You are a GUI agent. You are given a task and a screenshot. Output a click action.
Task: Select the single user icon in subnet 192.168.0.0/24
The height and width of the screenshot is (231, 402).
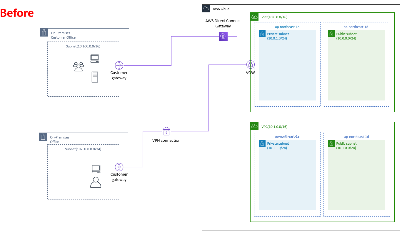pos(96,182)
